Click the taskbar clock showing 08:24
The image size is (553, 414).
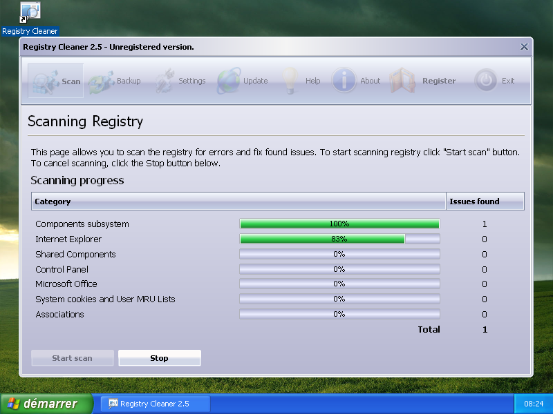click(x=534, y=404)
